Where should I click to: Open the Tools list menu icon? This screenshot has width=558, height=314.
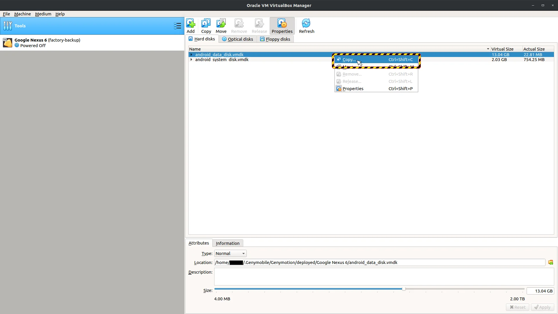[x=177, y=26]
